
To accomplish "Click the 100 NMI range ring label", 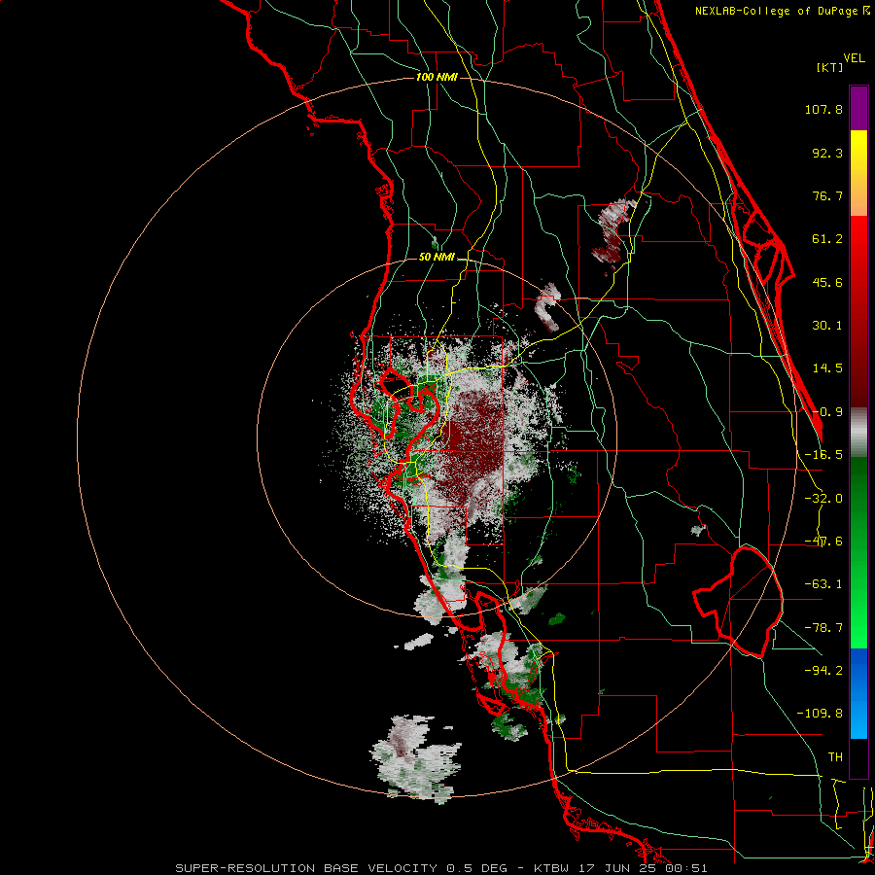I will click(437, 77).
